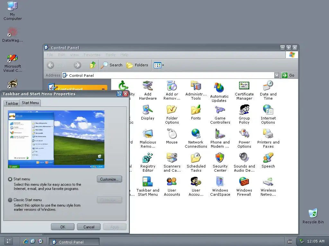Launch Internet Explorer from Quick Launch
Viewport: 329px width, 246px height.
(26, 241)
